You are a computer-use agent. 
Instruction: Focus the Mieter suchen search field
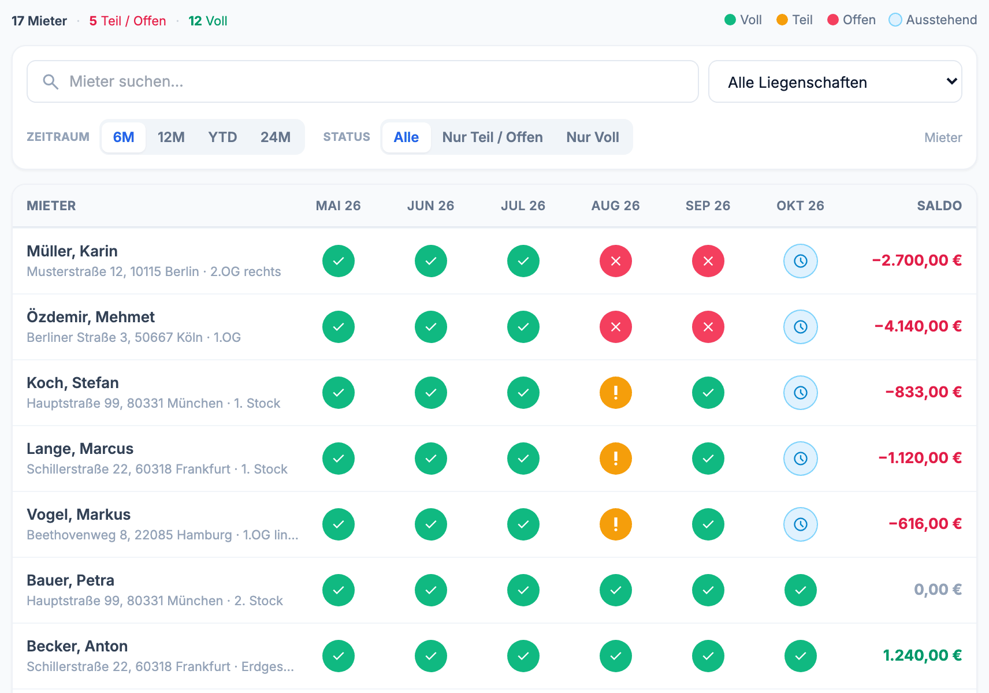tap(363, 81)
